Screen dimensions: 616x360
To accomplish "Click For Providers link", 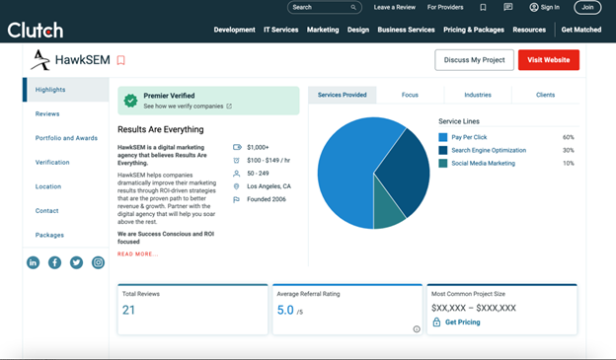I will pyautogui.click(x=445, y=7).
